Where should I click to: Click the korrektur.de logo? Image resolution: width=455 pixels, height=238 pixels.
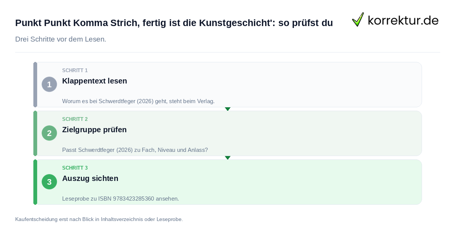coord(395,20)
